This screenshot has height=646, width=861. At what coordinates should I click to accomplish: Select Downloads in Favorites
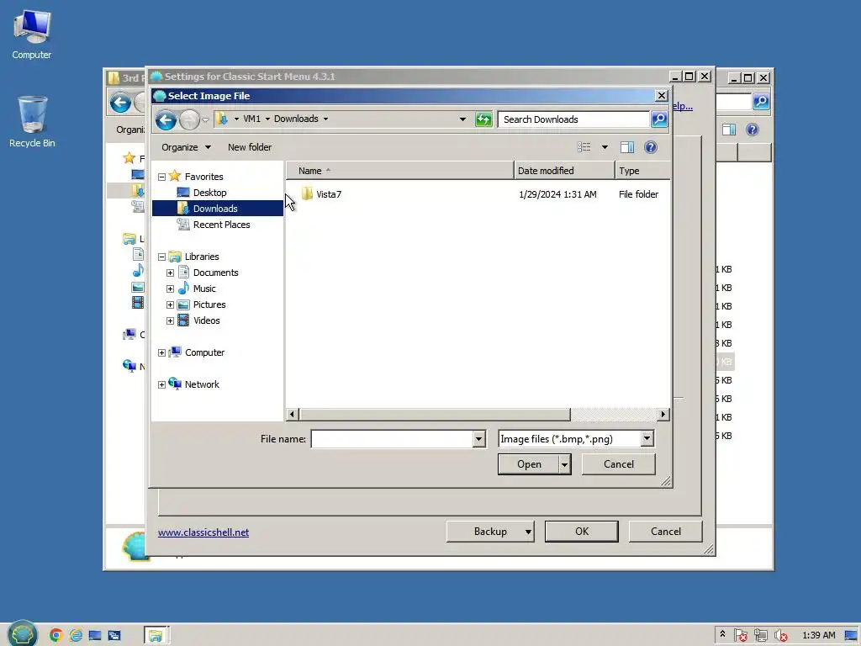215,209
